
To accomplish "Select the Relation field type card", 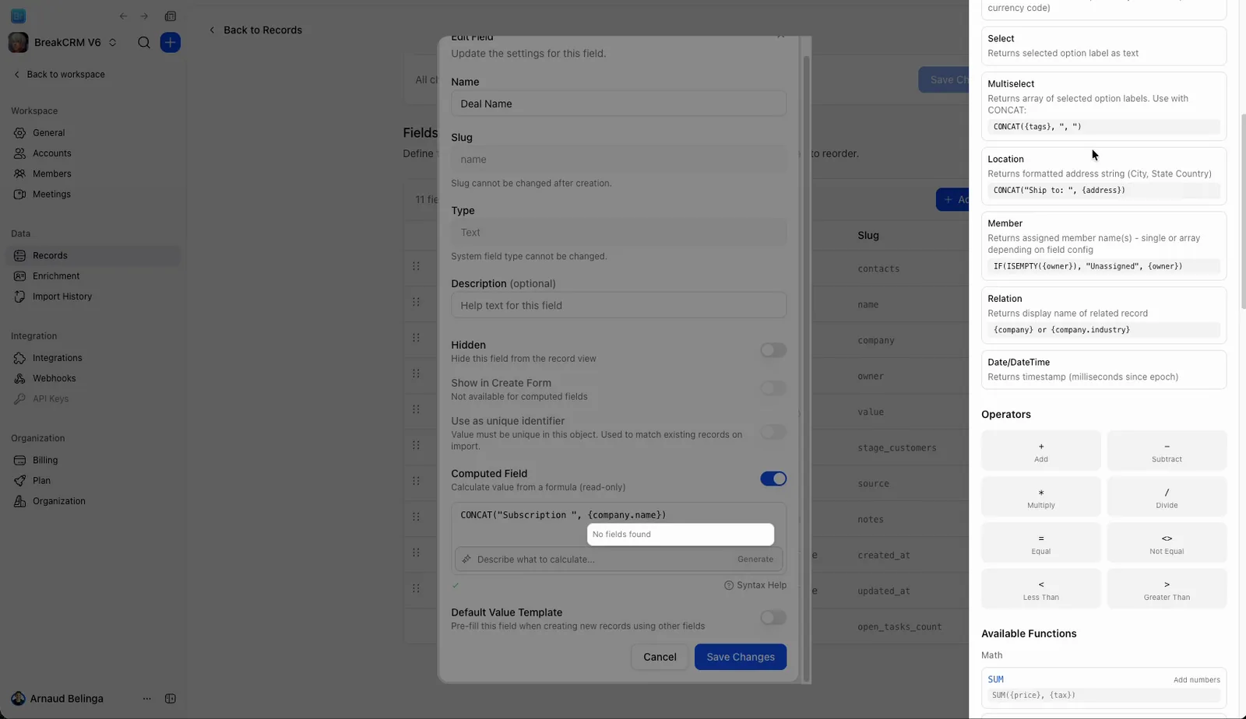I will [x=1103, y=315].
